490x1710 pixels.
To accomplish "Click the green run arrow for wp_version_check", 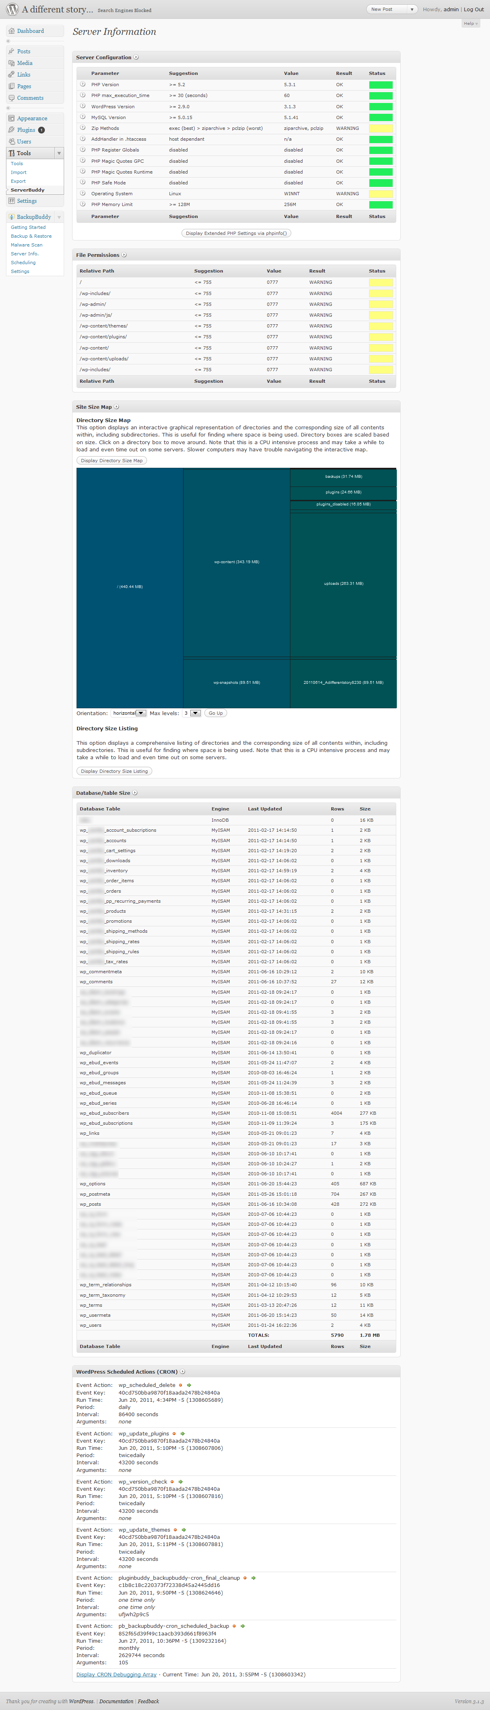I will pyautogui.click(x=180, y=1482).
